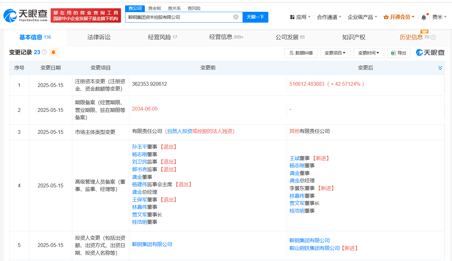Select the 362353.920612 previous capital value
The height and width of the screenshot is (261, 452).
(150, 84)
